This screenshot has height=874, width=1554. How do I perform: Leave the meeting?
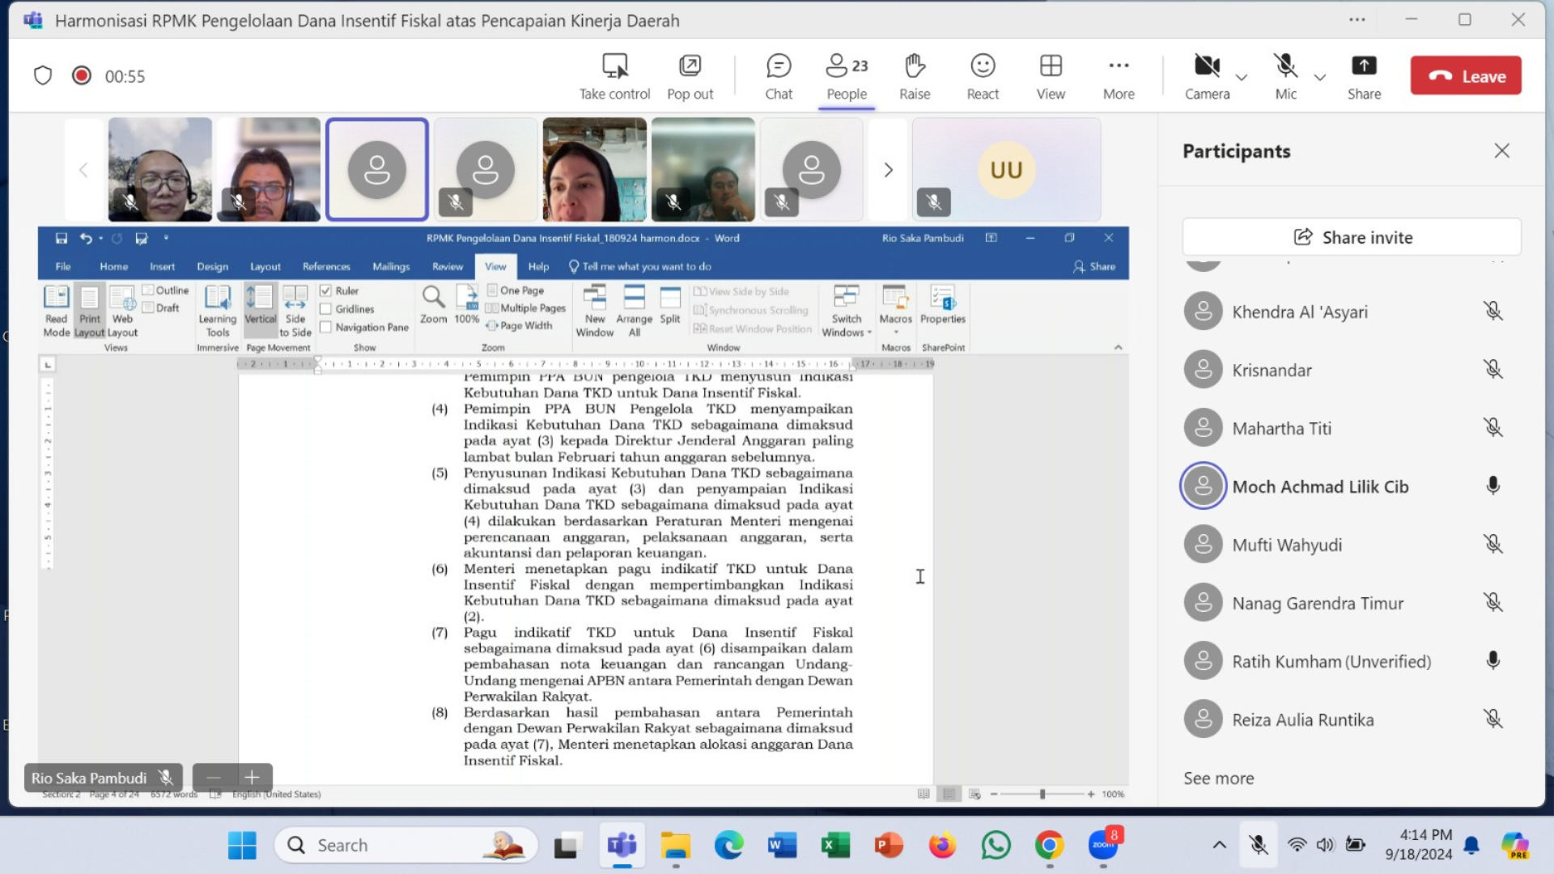[1466, 76]
